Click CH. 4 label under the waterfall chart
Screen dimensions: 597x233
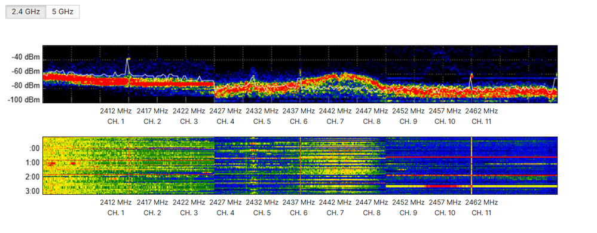point(225,213)
